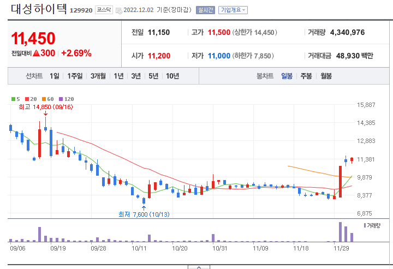Click the 하한가 7,850 lower limit text
Viewport: 393px width, 269px height.
(x=253, y=56)
